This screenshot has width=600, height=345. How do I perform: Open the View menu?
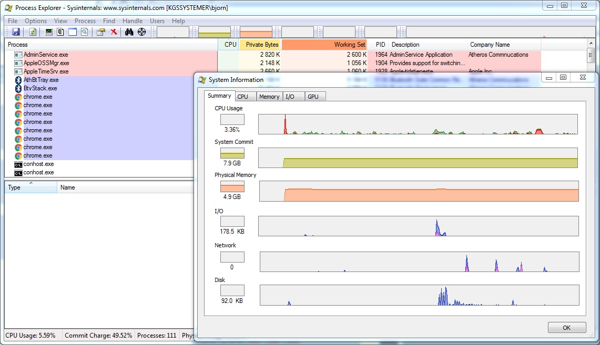(x=60, y=21)
